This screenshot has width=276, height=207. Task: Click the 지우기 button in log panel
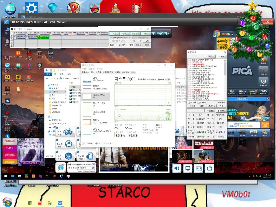(x=192, y=106)
